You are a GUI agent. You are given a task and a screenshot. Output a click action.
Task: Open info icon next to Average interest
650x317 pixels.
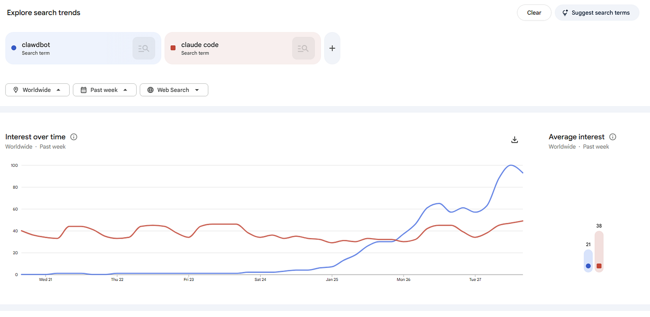point(613,137)
